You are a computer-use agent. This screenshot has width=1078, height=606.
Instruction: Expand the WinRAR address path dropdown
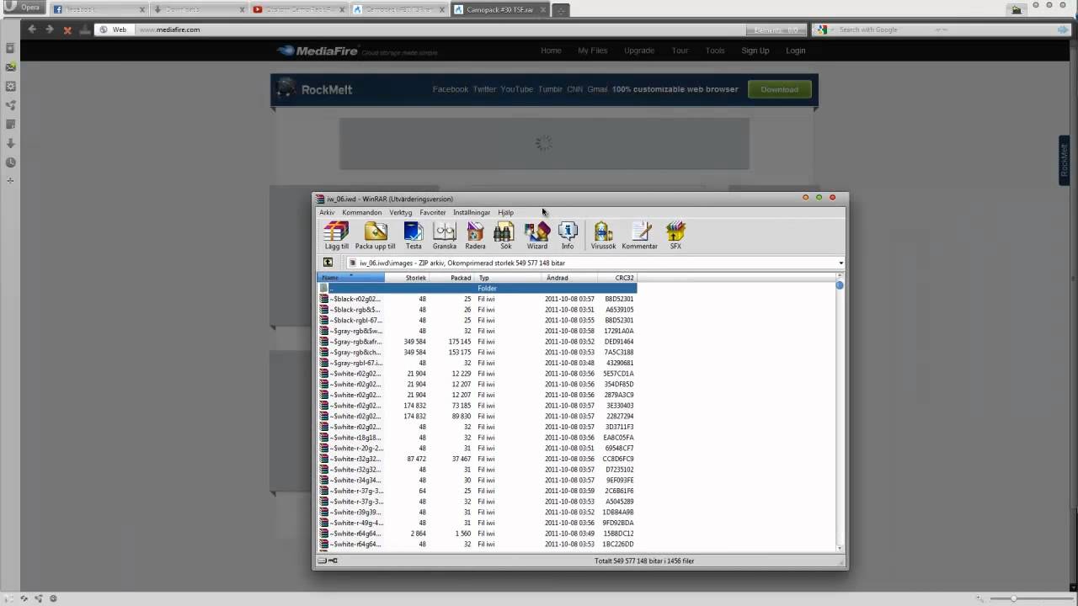(x=841, y=263)
